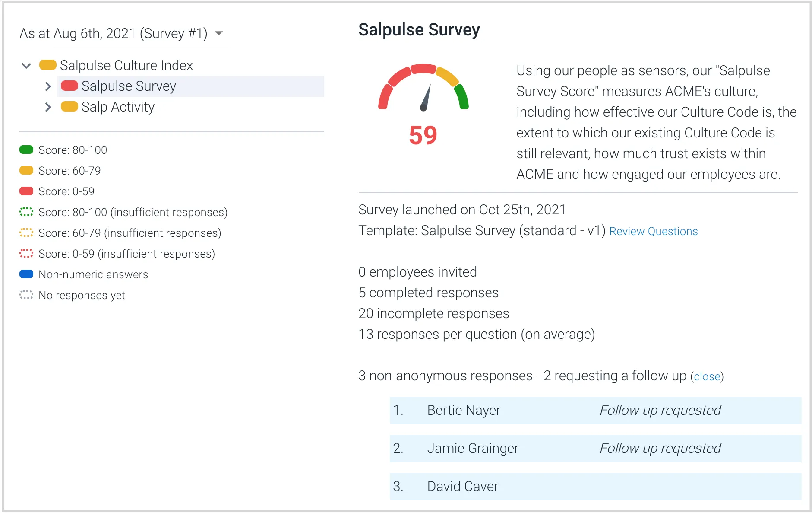Expand the Salp Activity tree node
The width and height of the screenshot is (812, 513).
click(x=48, y=107)
